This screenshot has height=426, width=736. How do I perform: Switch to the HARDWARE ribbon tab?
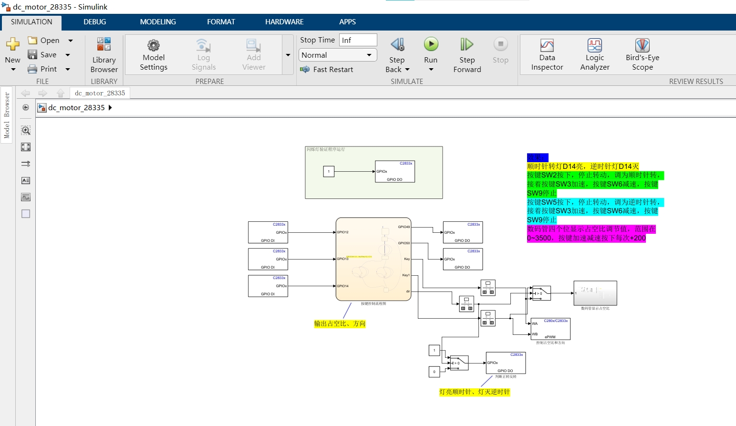pyautogui.click(x=284, y=21)
